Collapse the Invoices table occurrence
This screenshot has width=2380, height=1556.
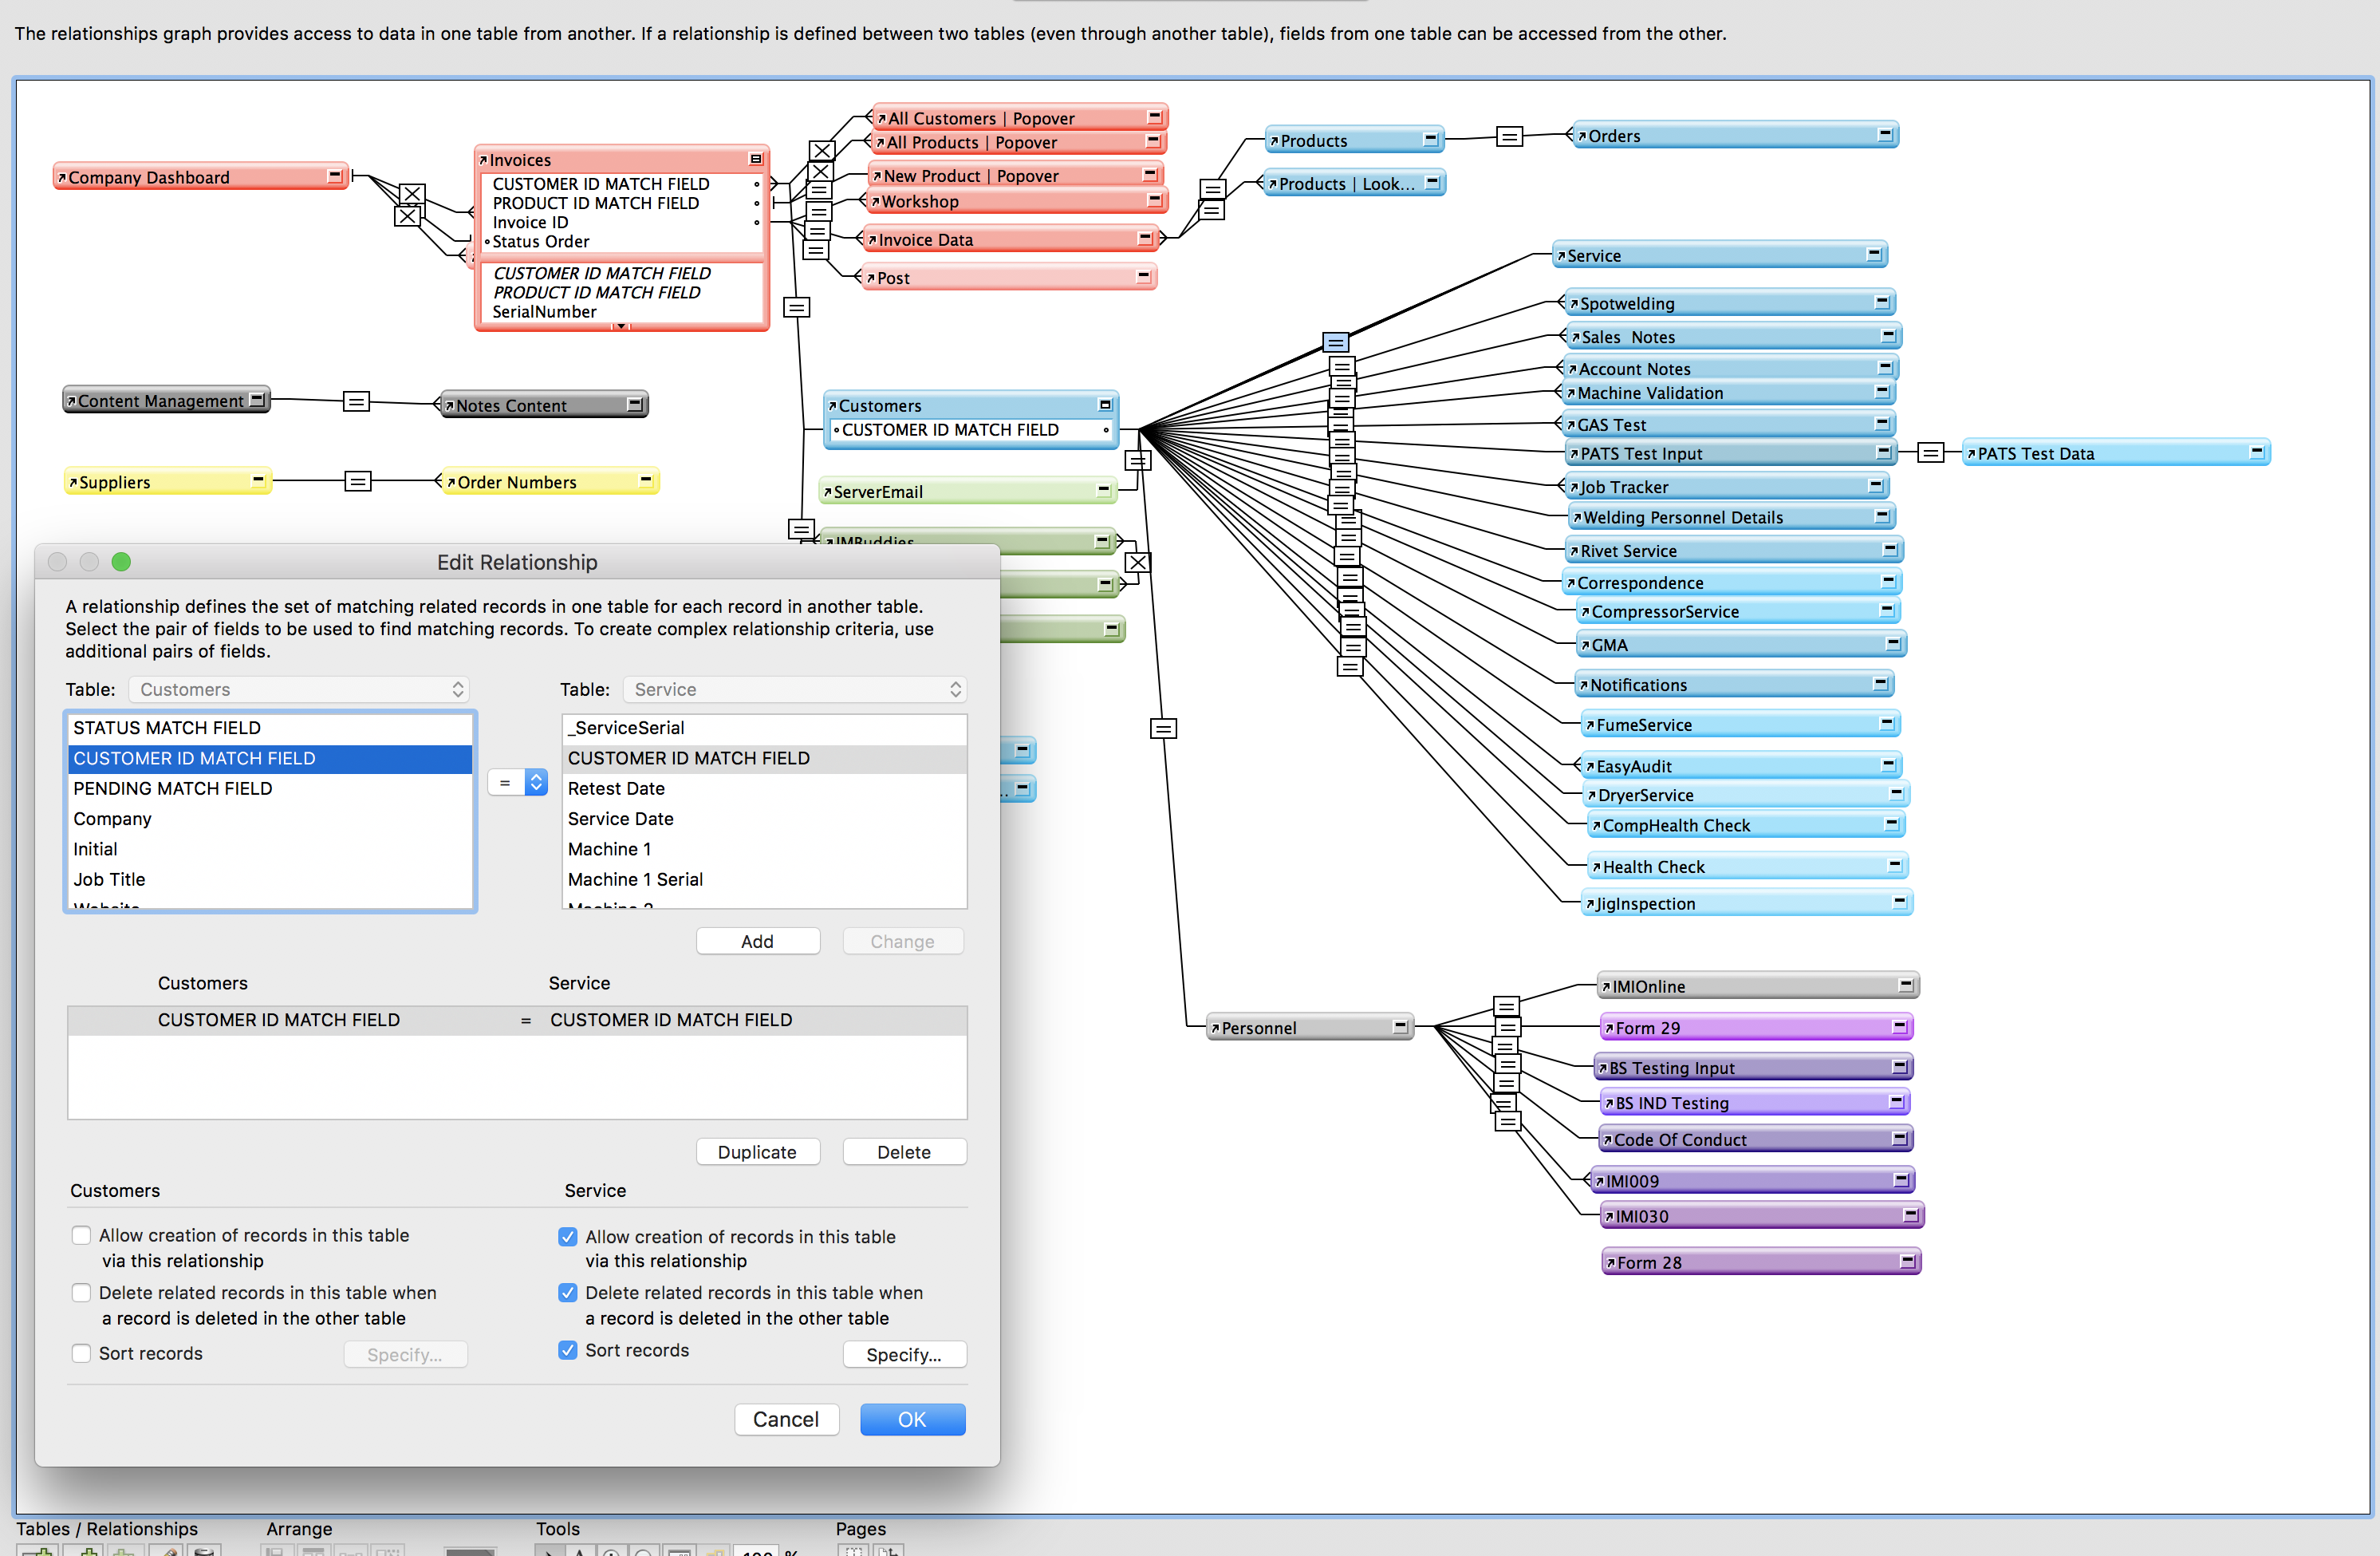[x=756, y=159]
